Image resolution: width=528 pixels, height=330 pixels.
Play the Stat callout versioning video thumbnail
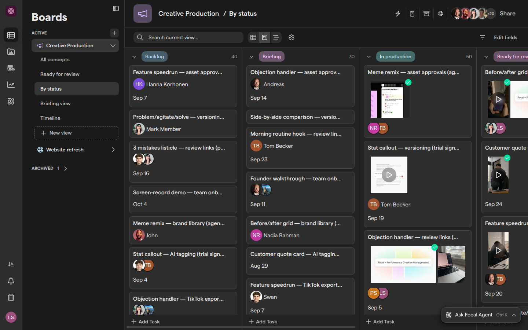(x=389, y=175)
